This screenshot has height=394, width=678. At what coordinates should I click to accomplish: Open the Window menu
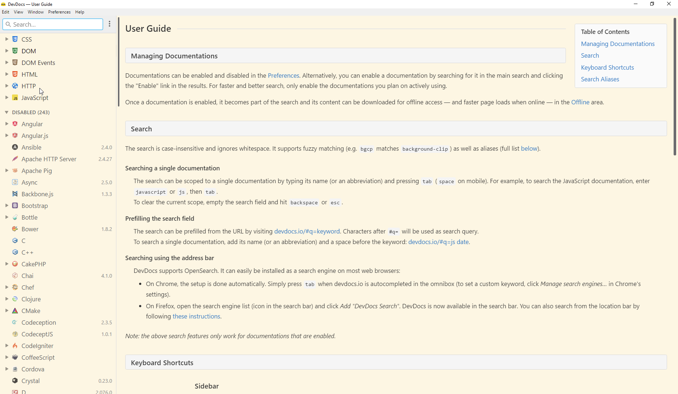tap(36, 12)
